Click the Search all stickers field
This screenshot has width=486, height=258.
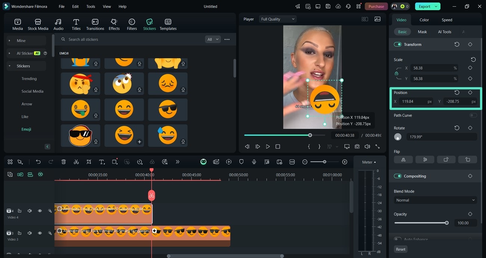point(131,39)
